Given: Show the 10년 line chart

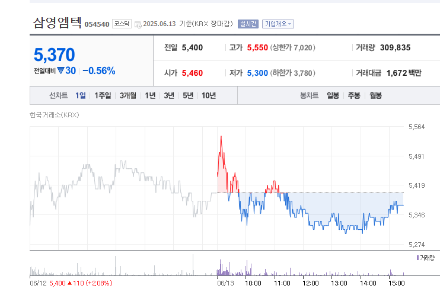Looking at the screenshot, I should [209, 95].
